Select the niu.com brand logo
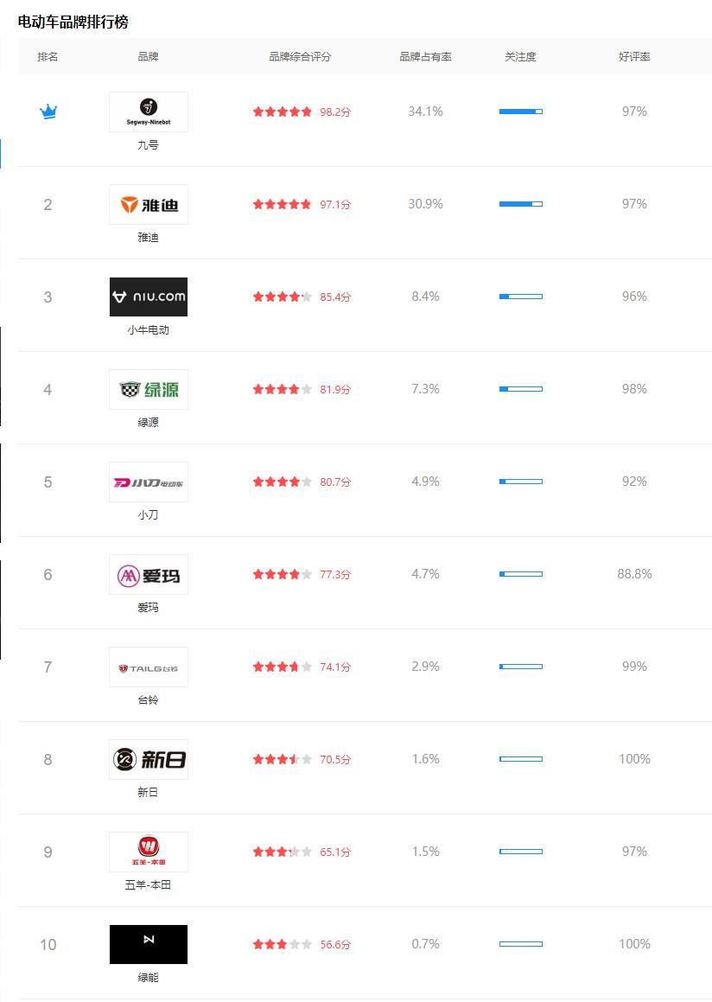This screenshot has height=1002, width=712. click(149, 297)
